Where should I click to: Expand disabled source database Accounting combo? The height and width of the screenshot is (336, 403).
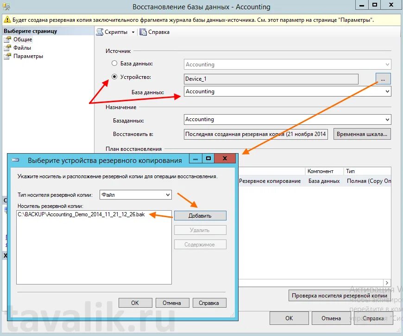387,65
